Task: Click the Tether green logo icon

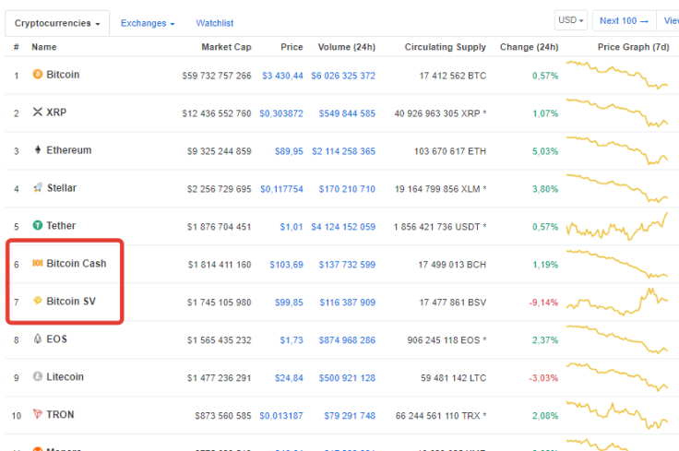Action: 38,225
